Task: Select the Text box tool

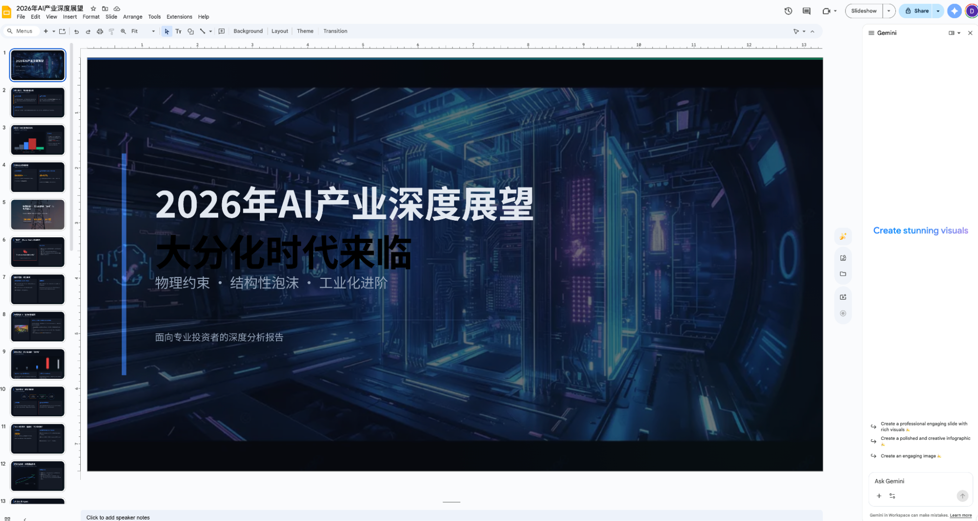Action: (x=179, y=31)
